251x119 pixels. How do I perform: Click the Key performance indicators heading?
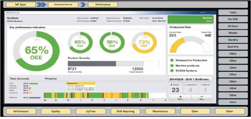click(x=27, y=27)
